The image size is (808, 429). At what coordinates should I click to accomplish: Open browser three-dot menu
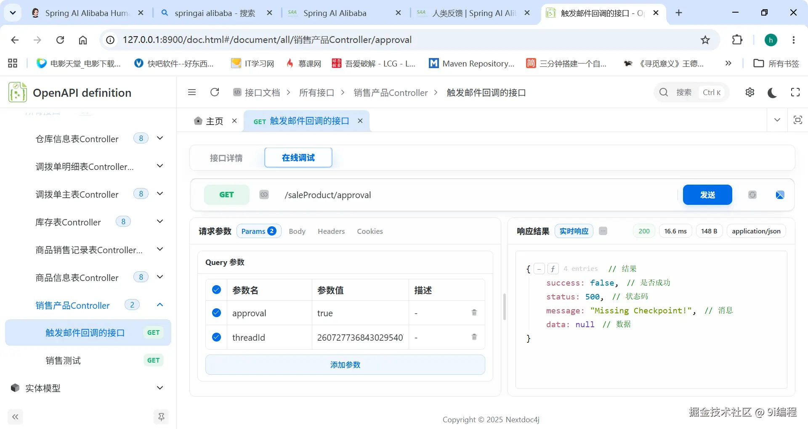coord(794,40)
